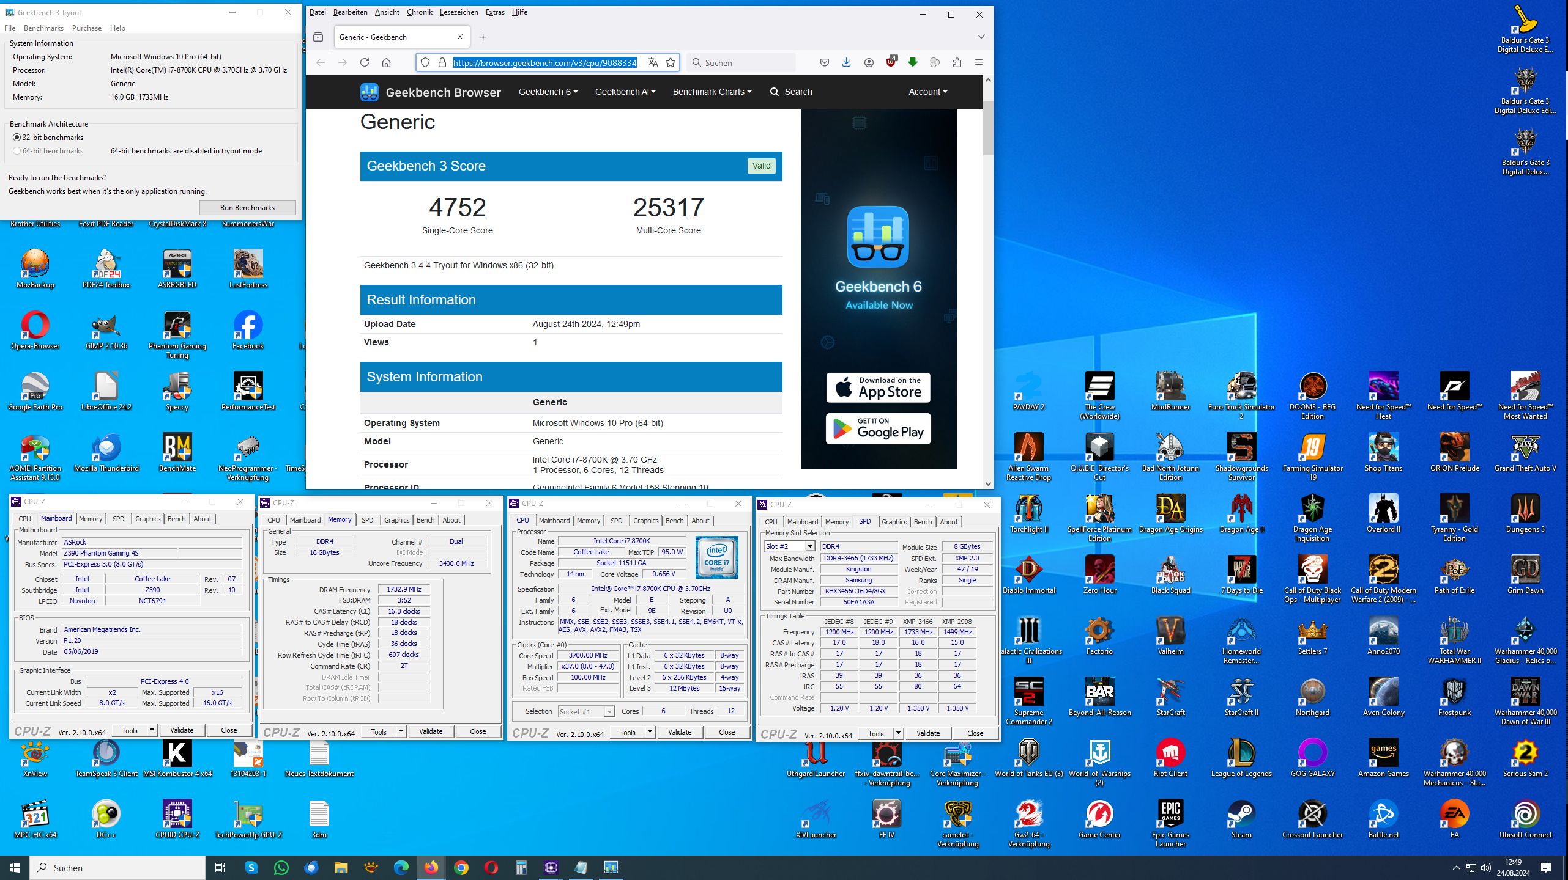Open Account dropdown in Geekbench navbar
This screenshot has height=880, width=1568.
[x=927, y=92]
